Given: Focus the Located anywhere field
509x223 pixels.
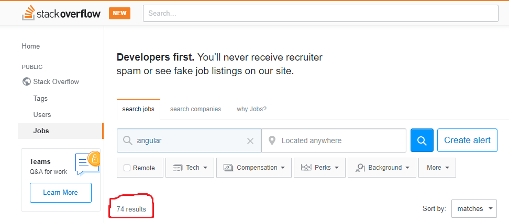Looking at the screenshot, I should pos(334,140).
